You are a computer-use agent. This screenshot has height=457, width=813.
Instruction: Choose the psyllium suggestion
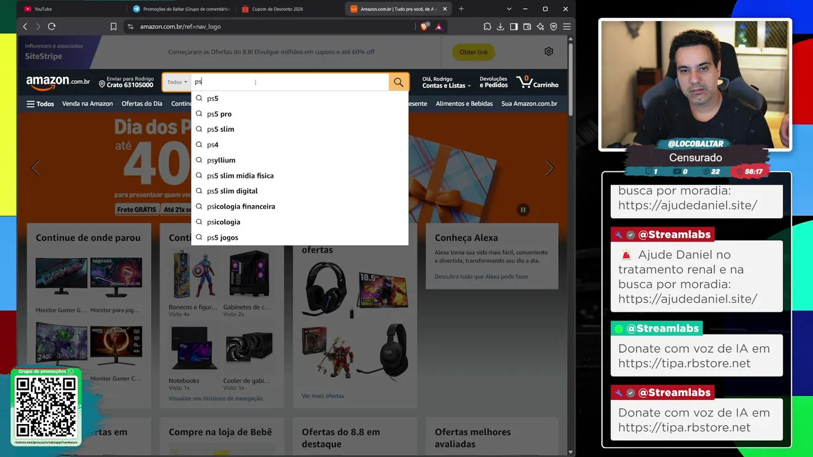coord(300,160)
